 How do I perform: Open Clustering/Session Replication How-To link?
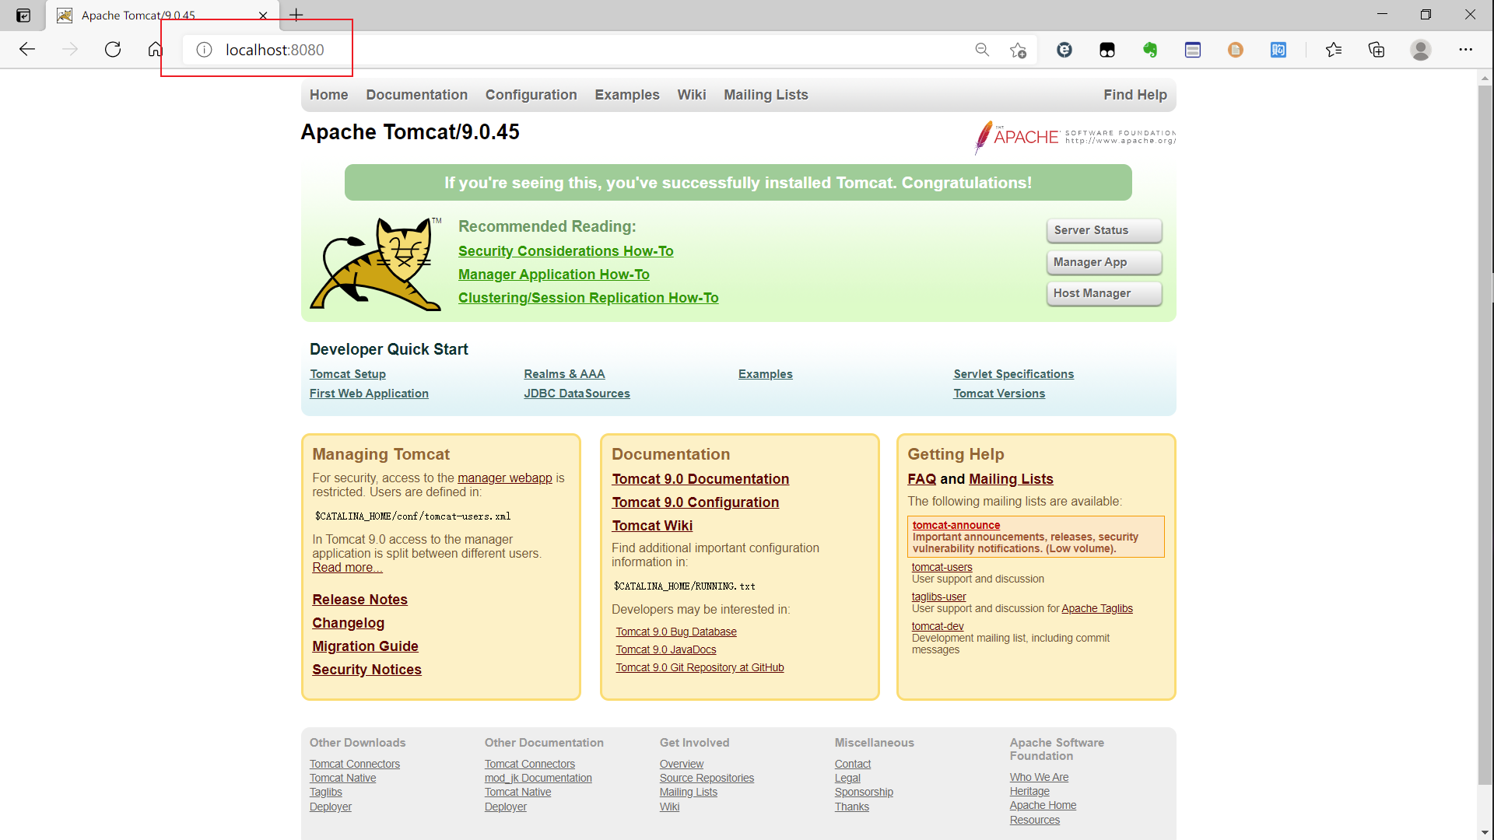coord(588,298)
